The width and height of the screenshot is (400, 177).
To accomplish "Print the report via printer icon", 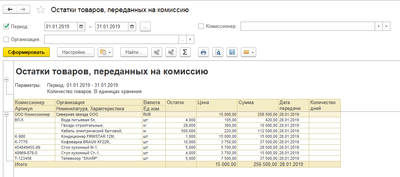I will point(203,52).
